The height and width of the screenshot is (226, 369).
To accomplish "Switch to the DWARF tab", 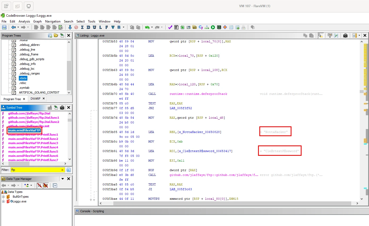I will [36, 99].
